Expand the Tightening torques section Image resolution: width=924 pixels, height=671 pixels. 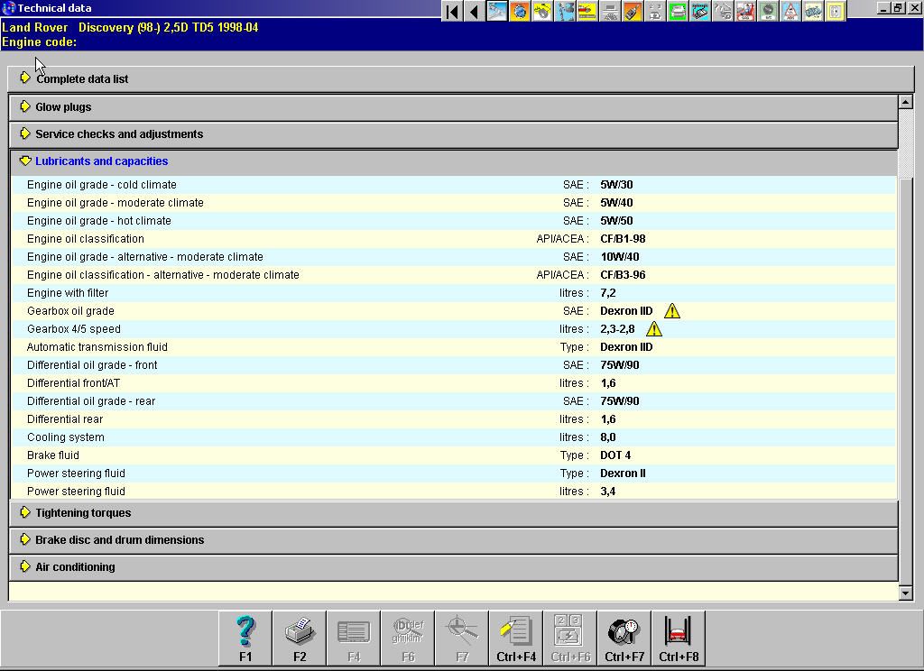pos(454,513)
